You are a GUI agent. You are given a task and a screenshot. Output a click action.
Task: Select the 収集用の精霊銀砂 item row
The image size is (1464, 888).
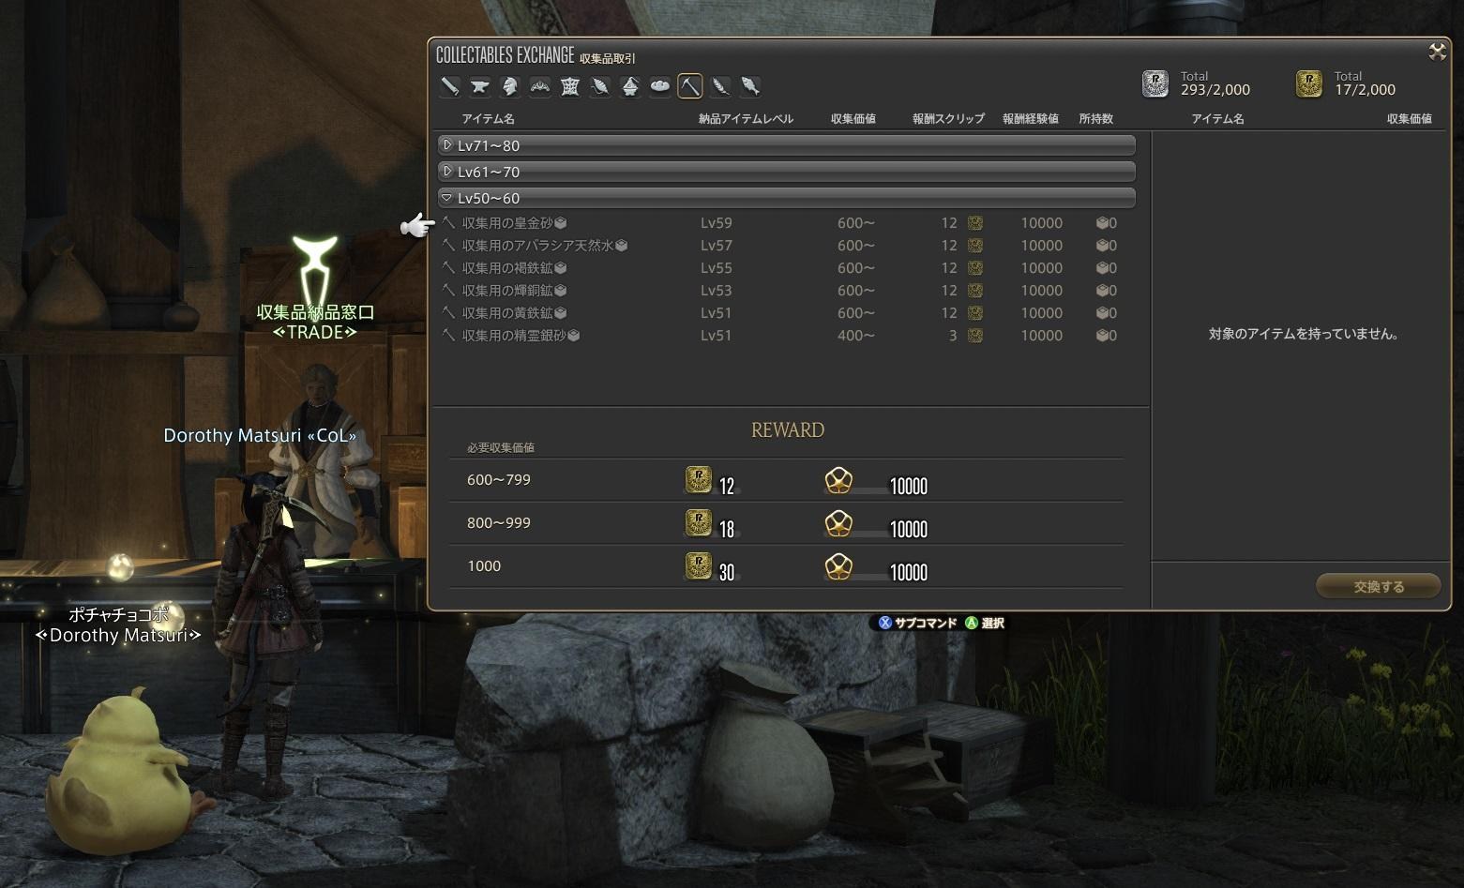click(x=787, y=336)
